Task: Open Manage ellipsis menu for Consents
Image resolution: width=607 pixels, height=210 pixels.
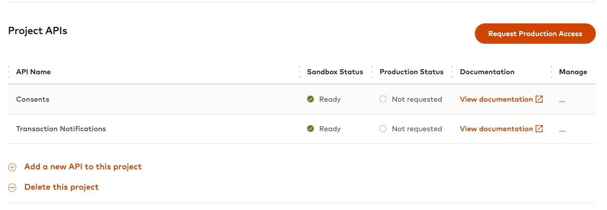Action: tap(562, 100)
